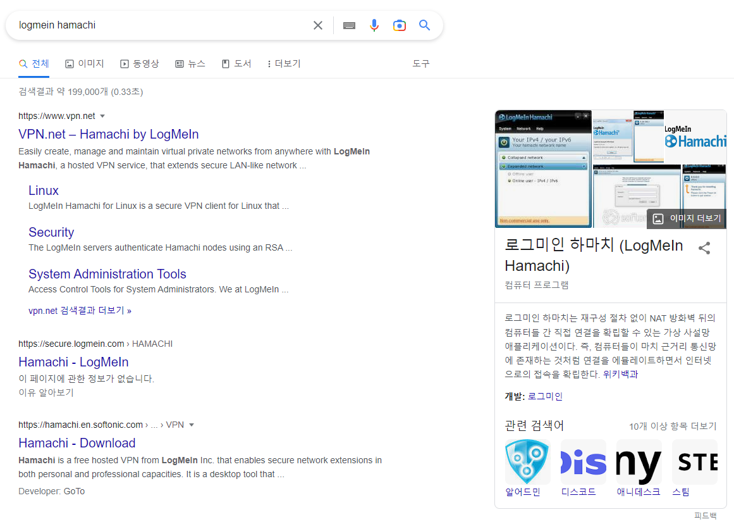Click the 관련 검색어 heading
This screenshot has height=524, width=734.
[x=534, y=425]
